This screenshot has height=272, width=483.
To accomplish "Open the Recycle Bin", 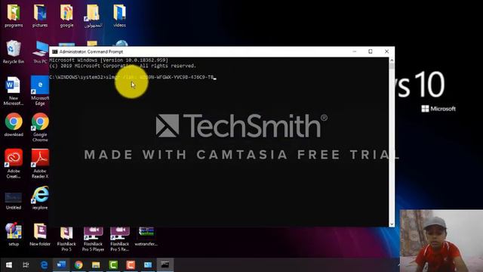I will point(14,52).
